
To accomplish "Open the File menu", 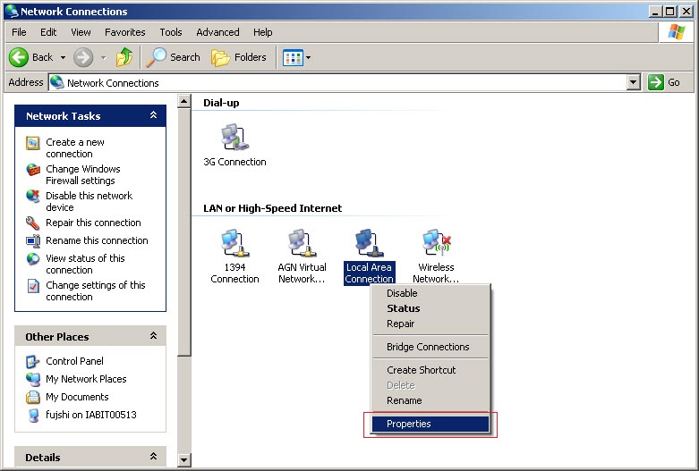I will pos(19,32).
